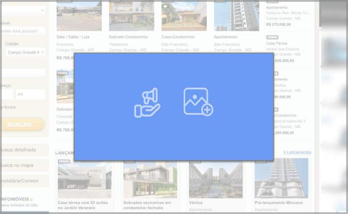This screenshot has width=348, height=214.
Task: Open Casa-Condomínio São Francisco photo
Action: pyautogui.click(x=184, y=16)
